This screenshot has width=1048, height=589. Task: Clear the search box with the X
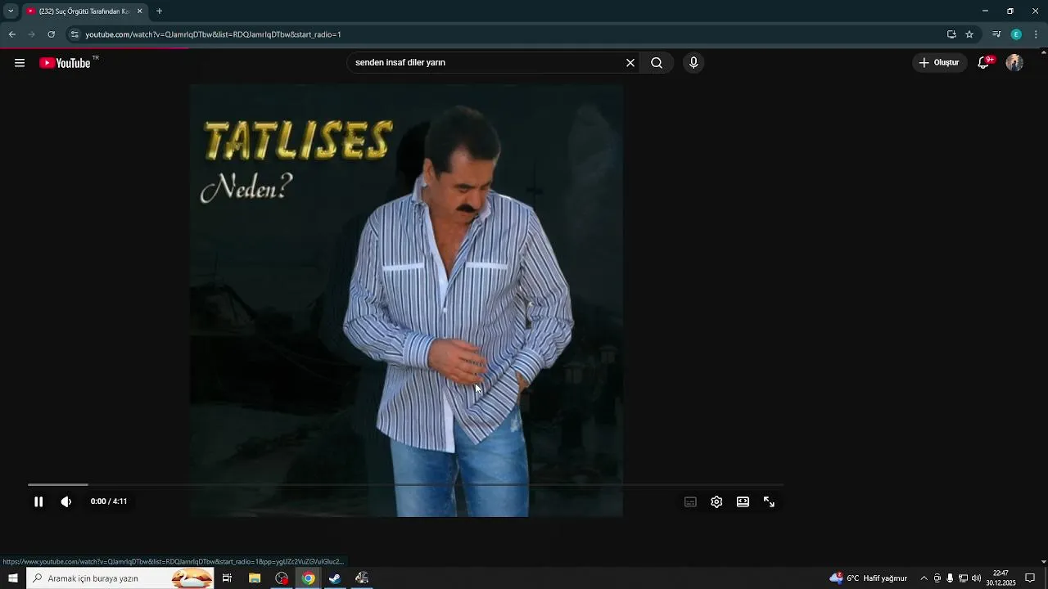[630, 63]
